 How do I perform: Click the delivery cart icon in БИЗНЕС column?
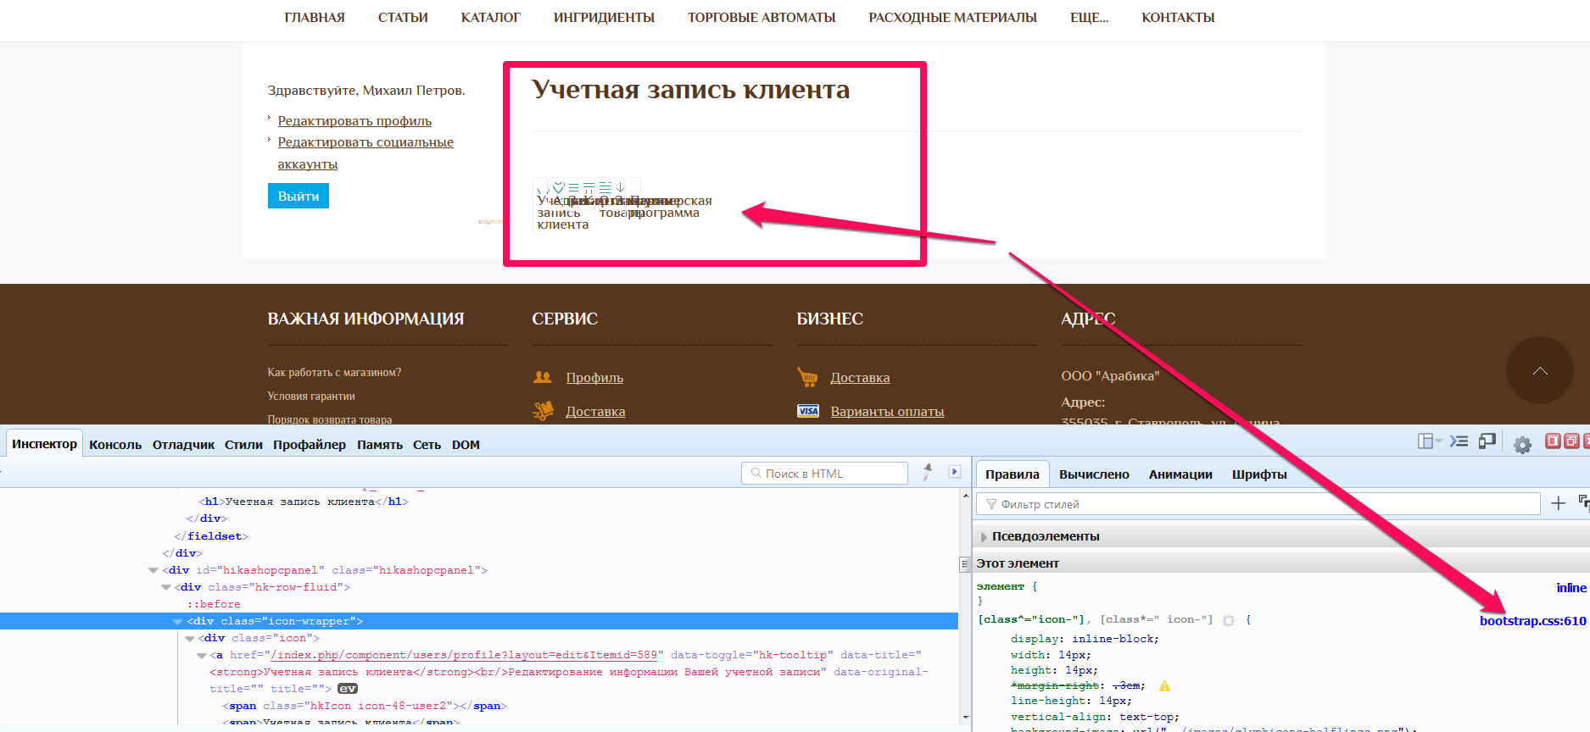pos(807,376)
